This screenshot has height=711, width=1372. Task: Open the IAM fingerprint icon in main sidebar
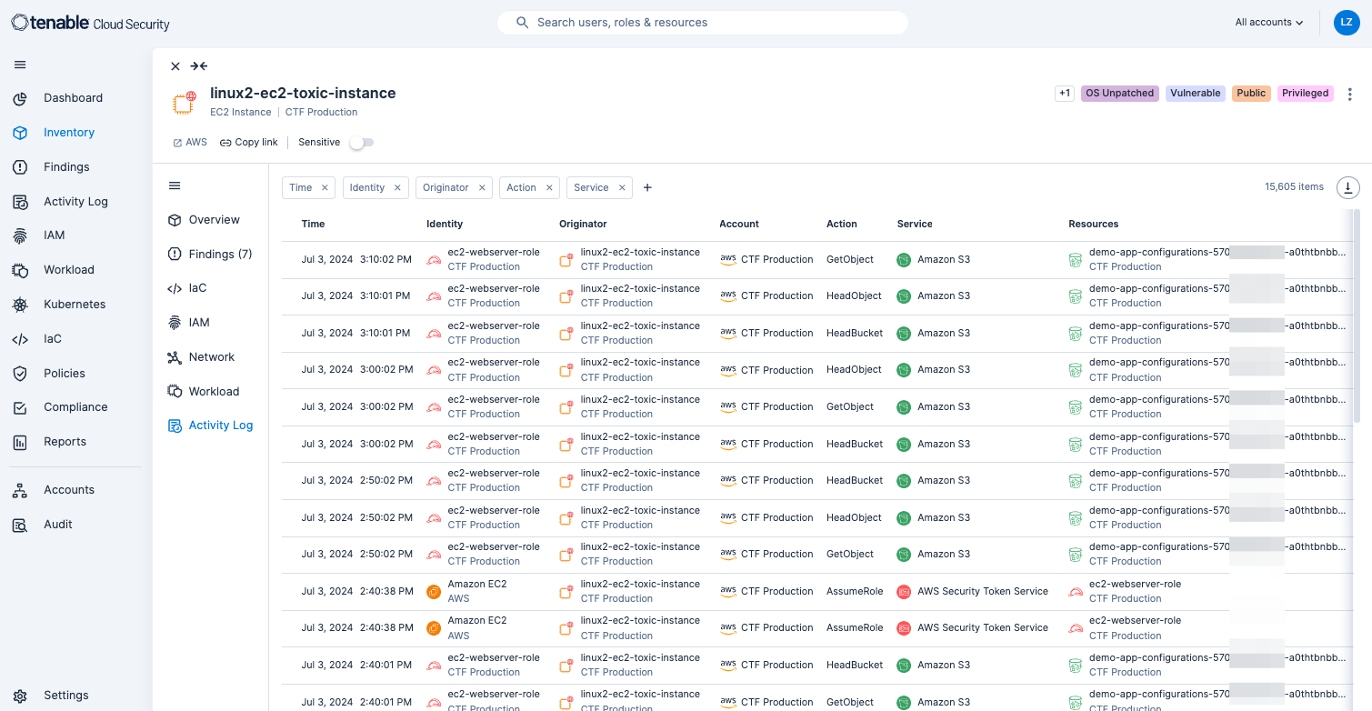(x=20, y=235)
